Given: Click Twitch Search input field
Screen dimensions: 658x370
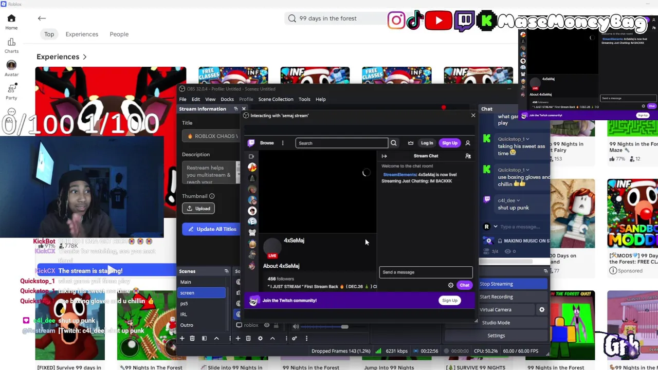Looking at the screenshot, I should pos(341,143).
